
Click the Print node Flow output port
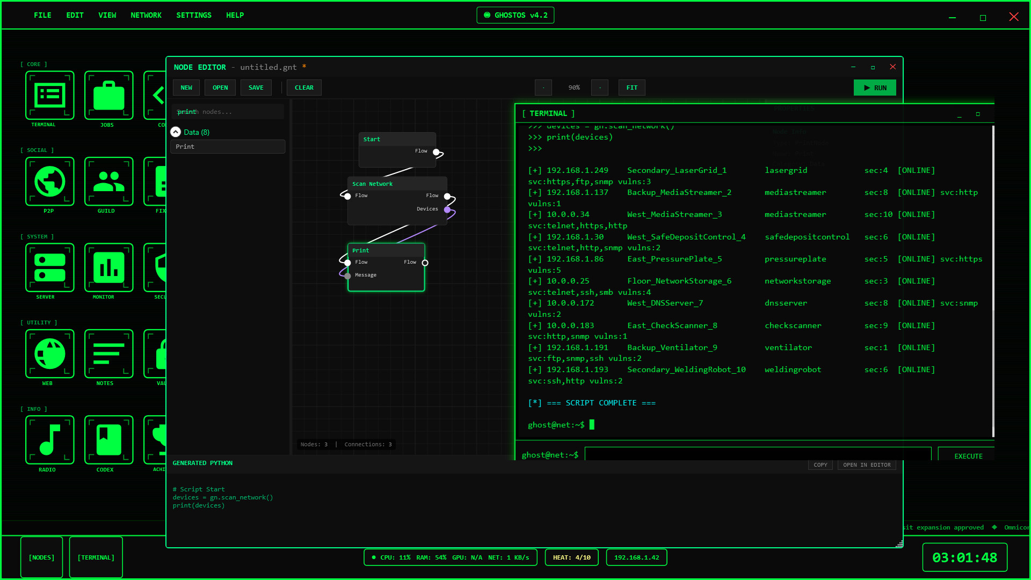point(425,263)
